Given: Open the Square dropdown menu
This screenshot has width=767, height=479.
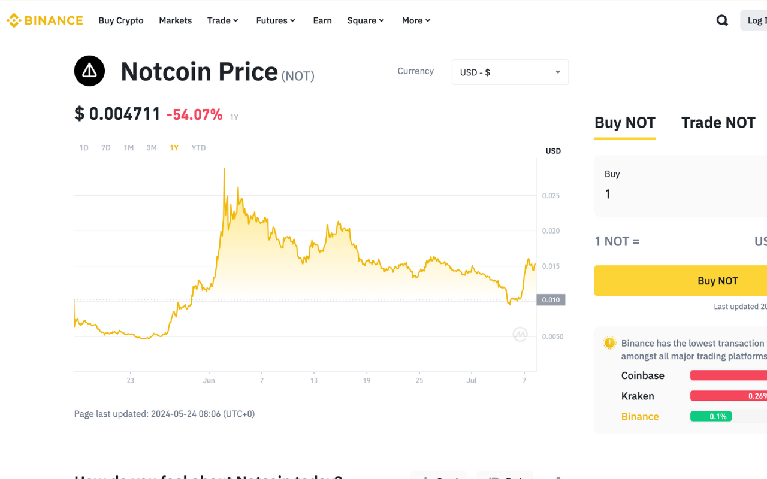Looking at the screenshot, I should pyautogui.click(x=366, y=20).
